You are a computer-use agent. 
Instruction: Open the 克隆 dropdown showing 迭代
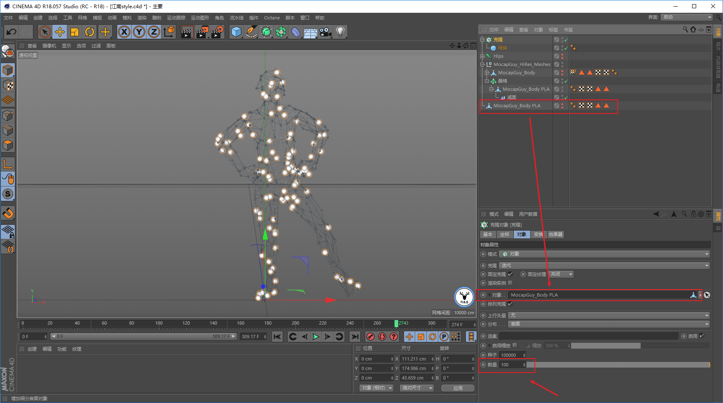tap(605, 265)
